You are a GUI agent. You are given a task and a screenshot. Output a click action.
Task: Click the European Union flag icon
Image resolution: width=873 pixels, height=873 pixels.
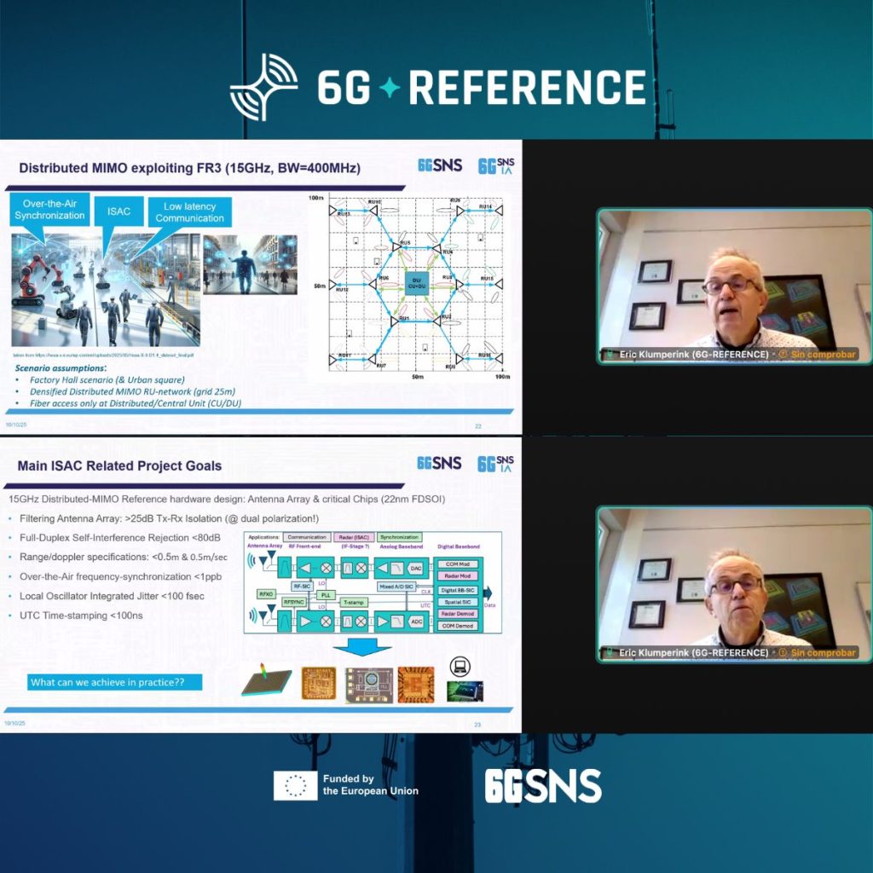(295, 785)
